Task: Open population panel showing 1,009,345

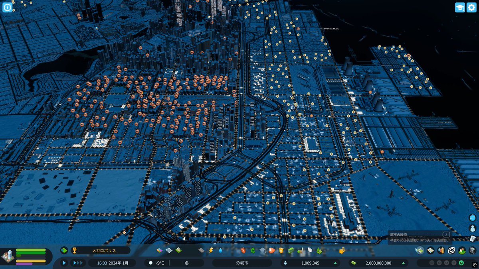Action: point(311,263)
